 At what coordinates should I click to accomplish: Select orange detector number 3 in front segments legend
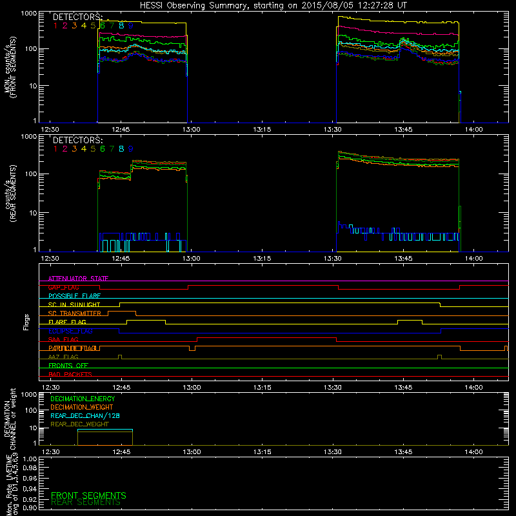pos(74,25)
